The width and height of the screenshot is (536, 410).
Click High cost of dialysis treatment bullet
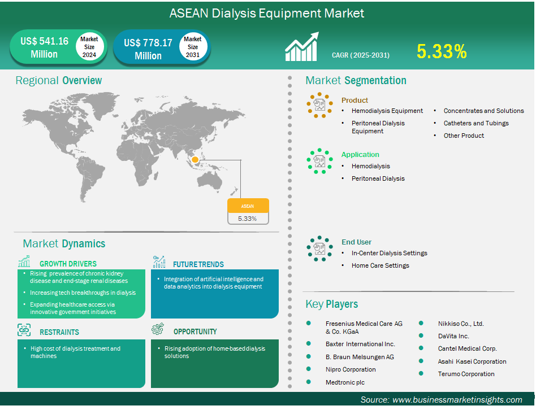[x=75, y=352]
